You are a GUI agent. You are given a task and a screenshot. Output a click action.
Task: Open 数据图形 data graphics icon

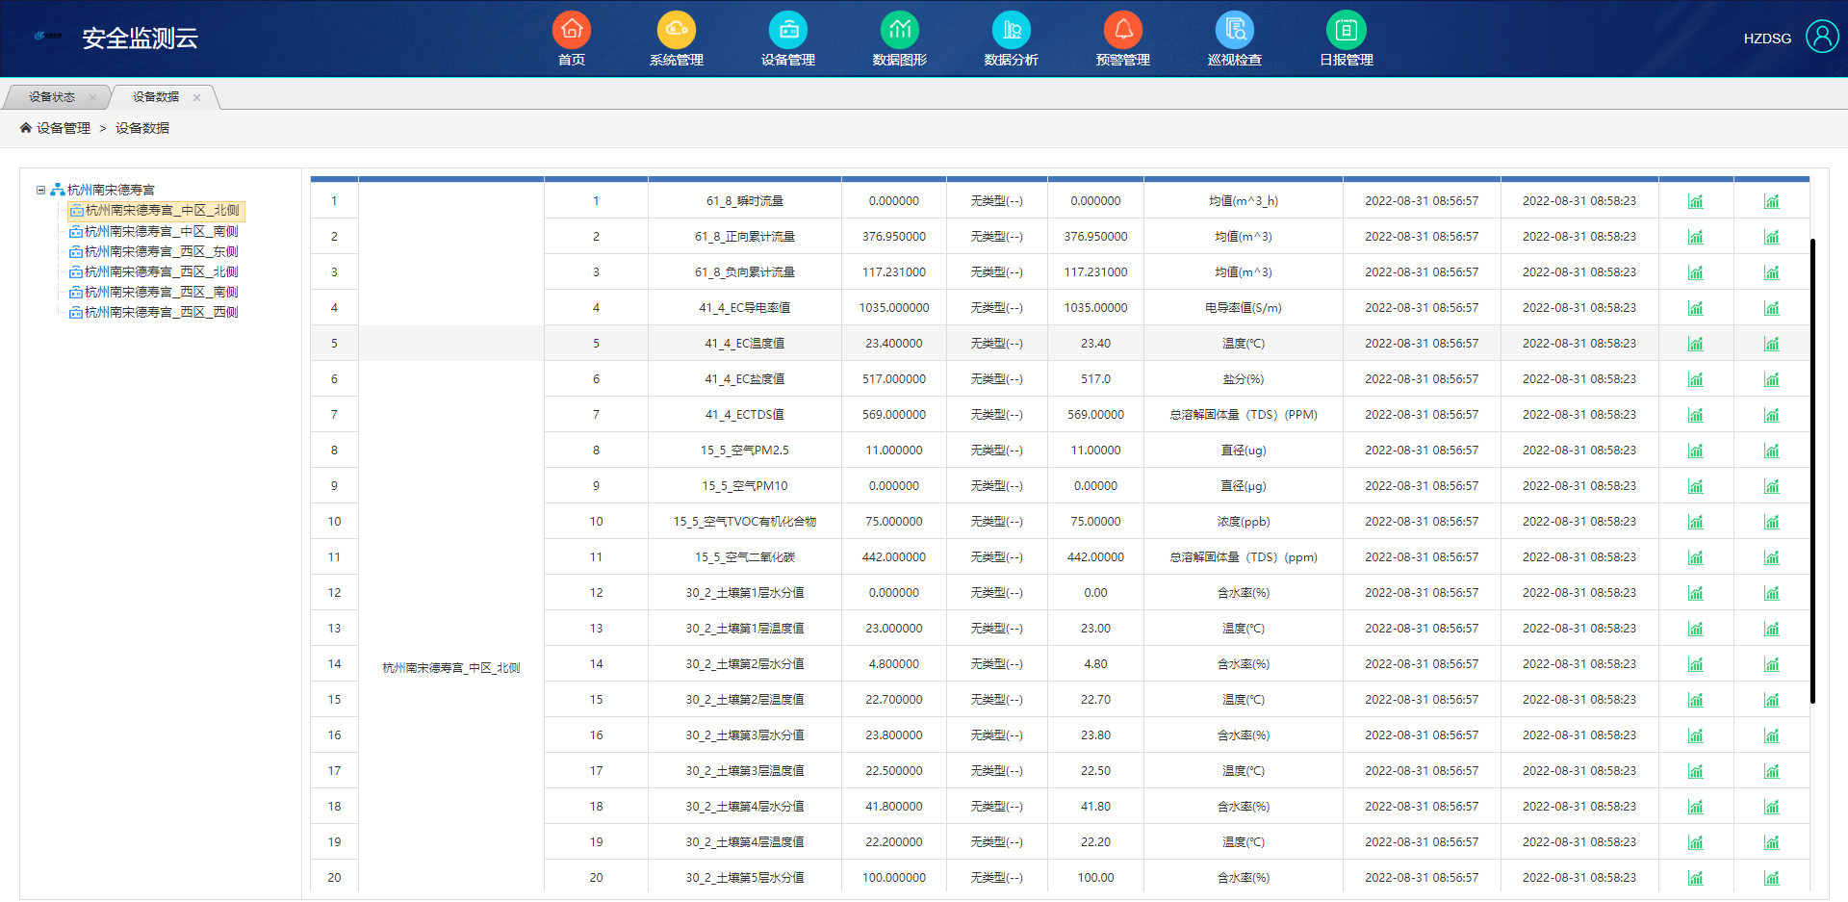pos(900,30)
